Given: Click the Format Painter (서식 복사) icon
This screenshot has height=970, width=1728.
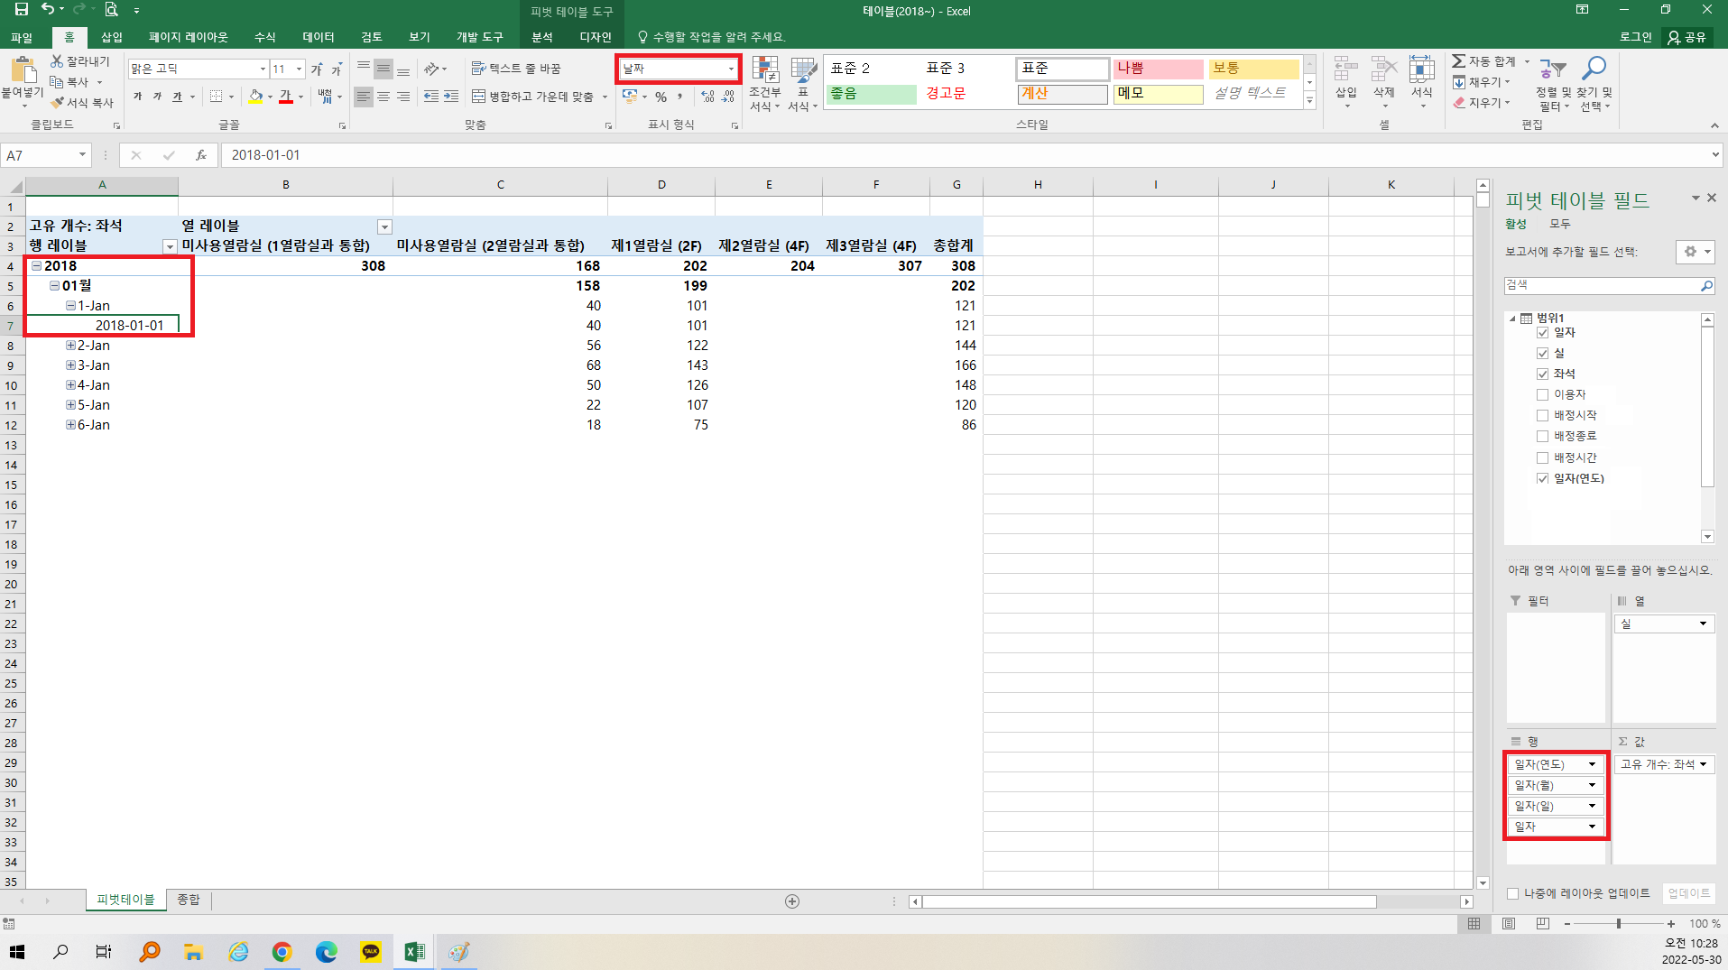Looking at the screenshot, I should click(x=57, y=103).
